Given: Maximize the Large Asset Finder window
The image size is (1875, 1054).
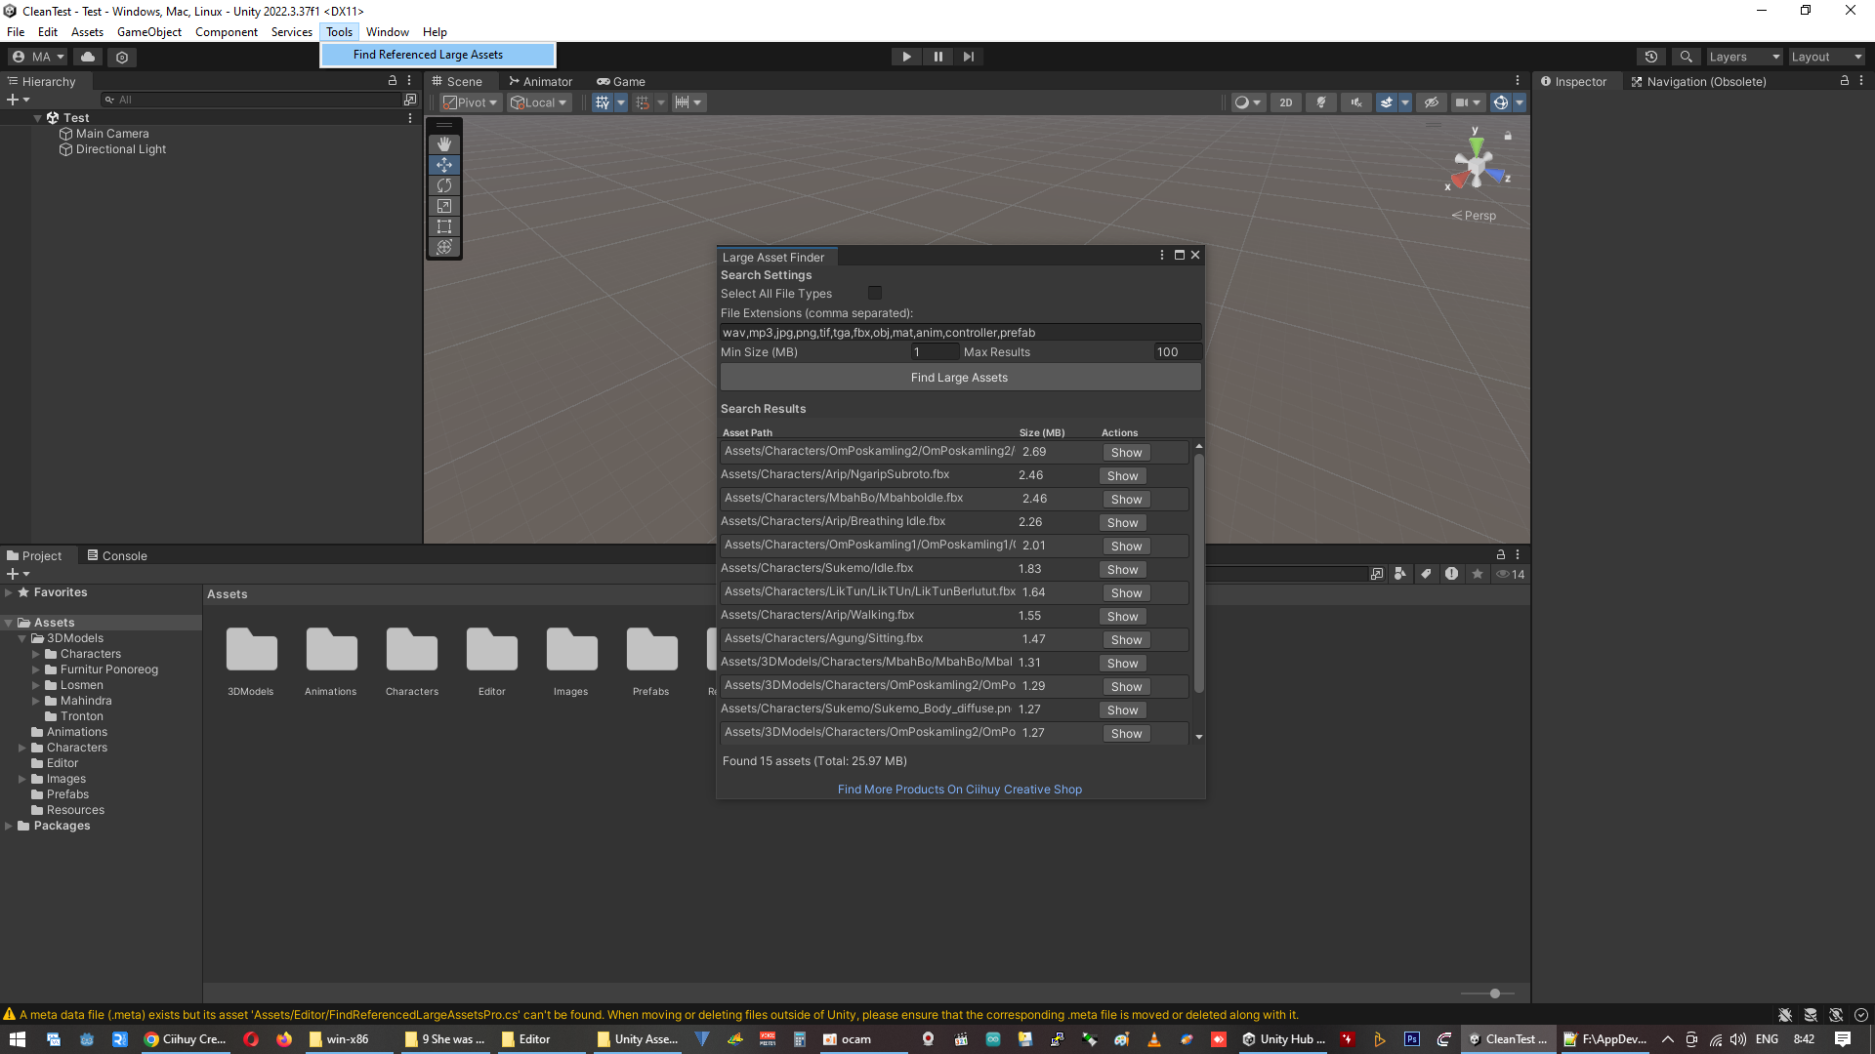Looking at the screenshot, I should tap(1179, 255).
